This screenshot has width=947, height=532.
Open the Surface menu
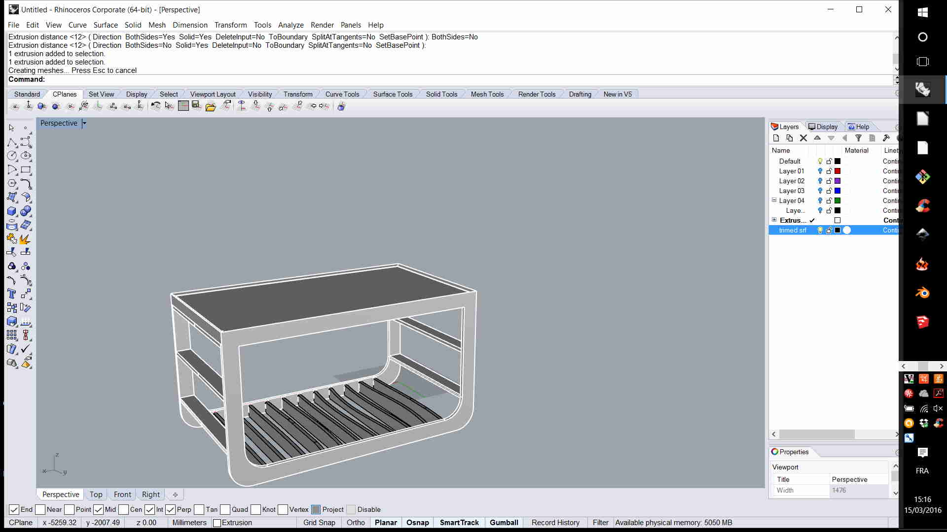(x=106, y=25)
